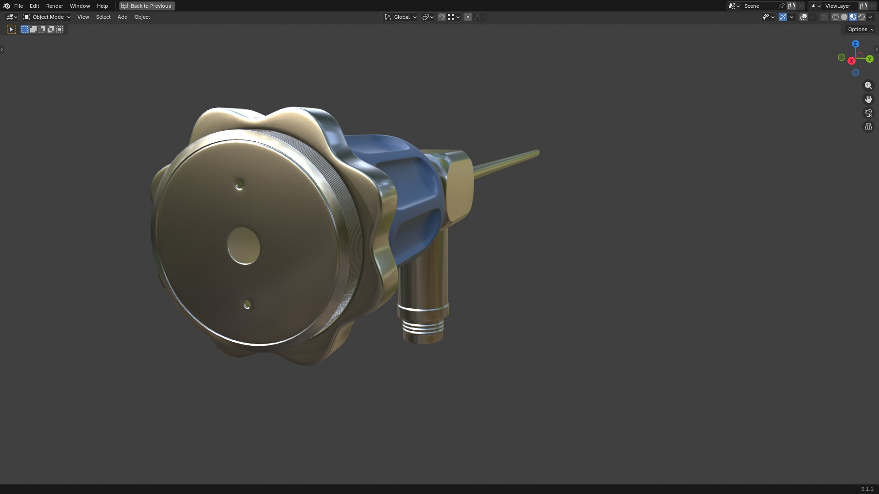Switch perspective/orthographic grid icon
This screenshot has height=494, width=879.
868,127
